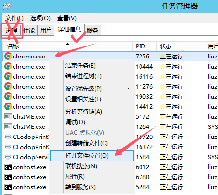Select ChsIME.exe icon with PID 5172
218x195 pixels.
8,116
